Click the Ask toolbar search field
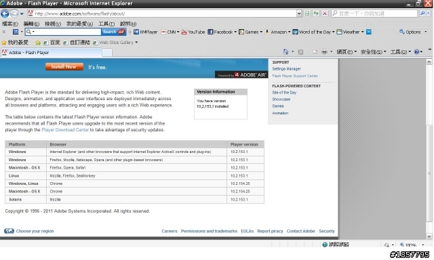434x260 pixels. click(x=63, y=32)
